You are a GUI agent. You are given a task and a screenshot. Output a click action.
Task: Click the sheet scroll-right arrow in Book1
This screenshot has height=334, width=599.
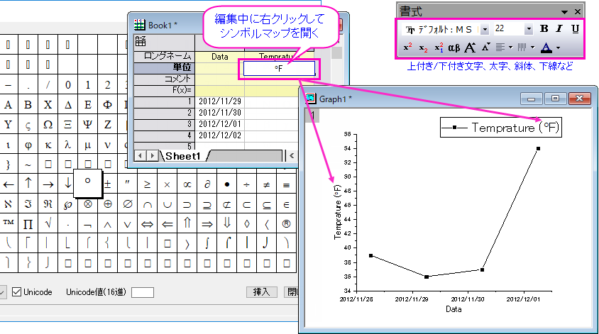click(152, 156)
